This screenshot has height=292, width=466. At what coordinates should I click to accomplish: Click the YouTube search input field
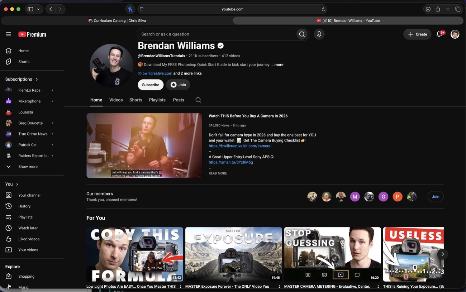217,34
